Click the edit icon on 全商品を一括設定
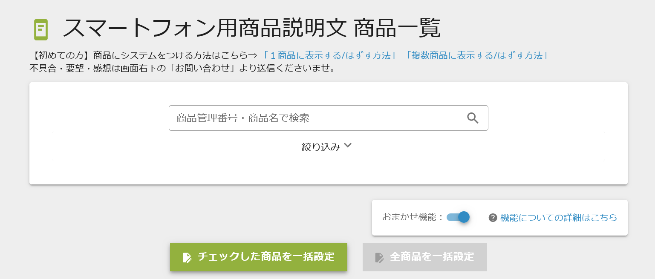Screen dimensions: 655x279 (379, 257)
